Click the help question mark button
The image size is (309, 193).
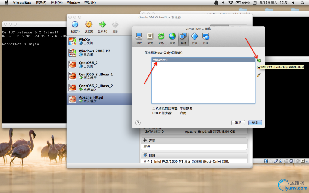coord(138,123)
